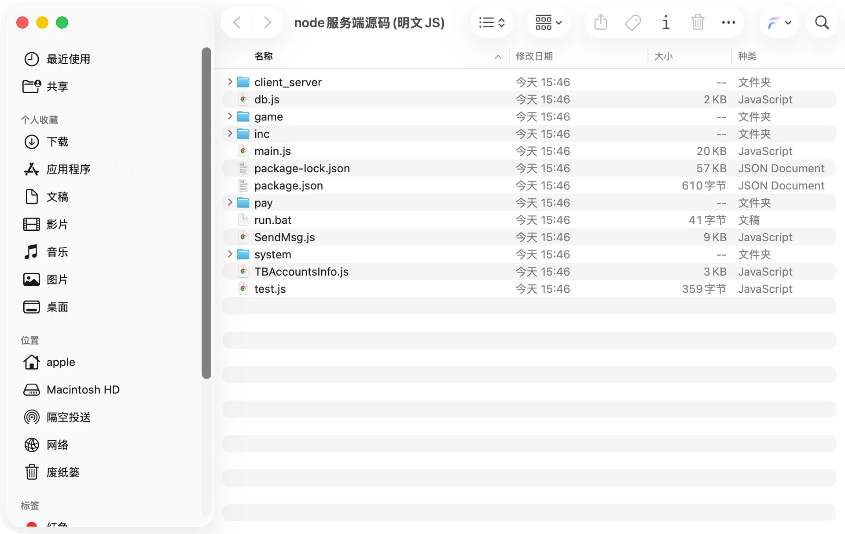The image size is (845, 534).
Task: Open 废纸篓 in the sidebar
Action: (x=51, y=472)
